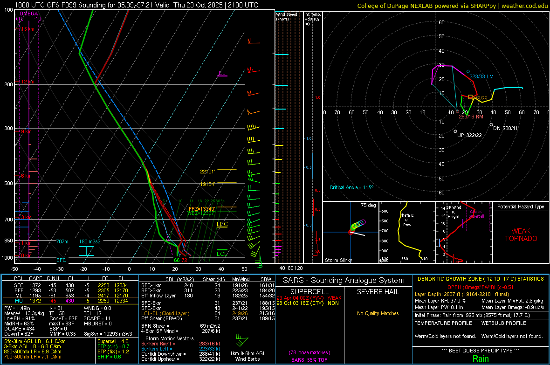Image resolution: width=550 pixels, height=365 pixels.
Task: Click the Dendritic Growth Zone statistics header
Action: tap(481, 279)
